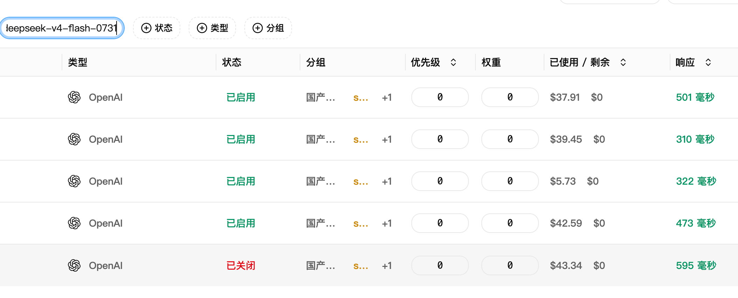Click the plus icon on the 分组 filter
This screenshot has width=738, height=298.
click(x=258, y=28)
